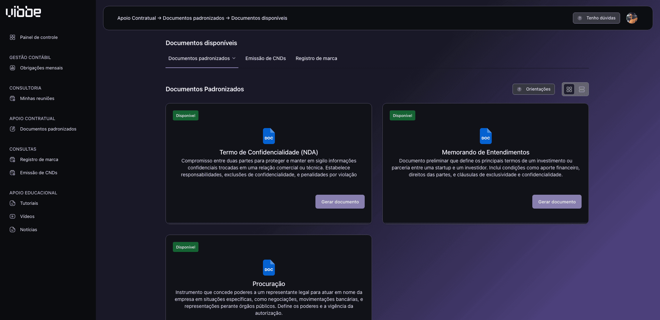Open Painel de controle dashboard icon
This screenshot has width=660, height=320.
click(x=12, y=37)
